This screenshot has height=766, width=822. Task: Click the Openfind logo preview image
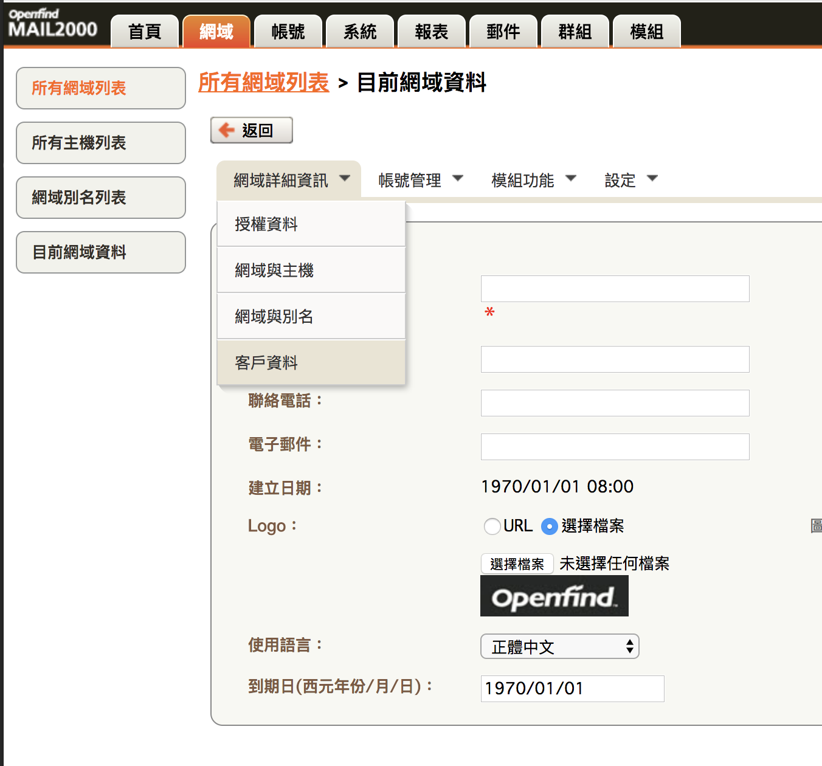pyautogui.click(x=554, y=596)
